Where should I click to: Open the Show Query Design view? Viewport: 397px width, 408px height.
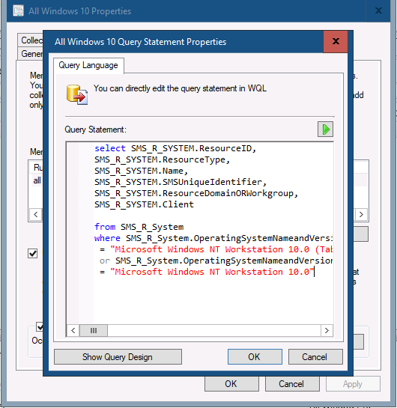118,357
